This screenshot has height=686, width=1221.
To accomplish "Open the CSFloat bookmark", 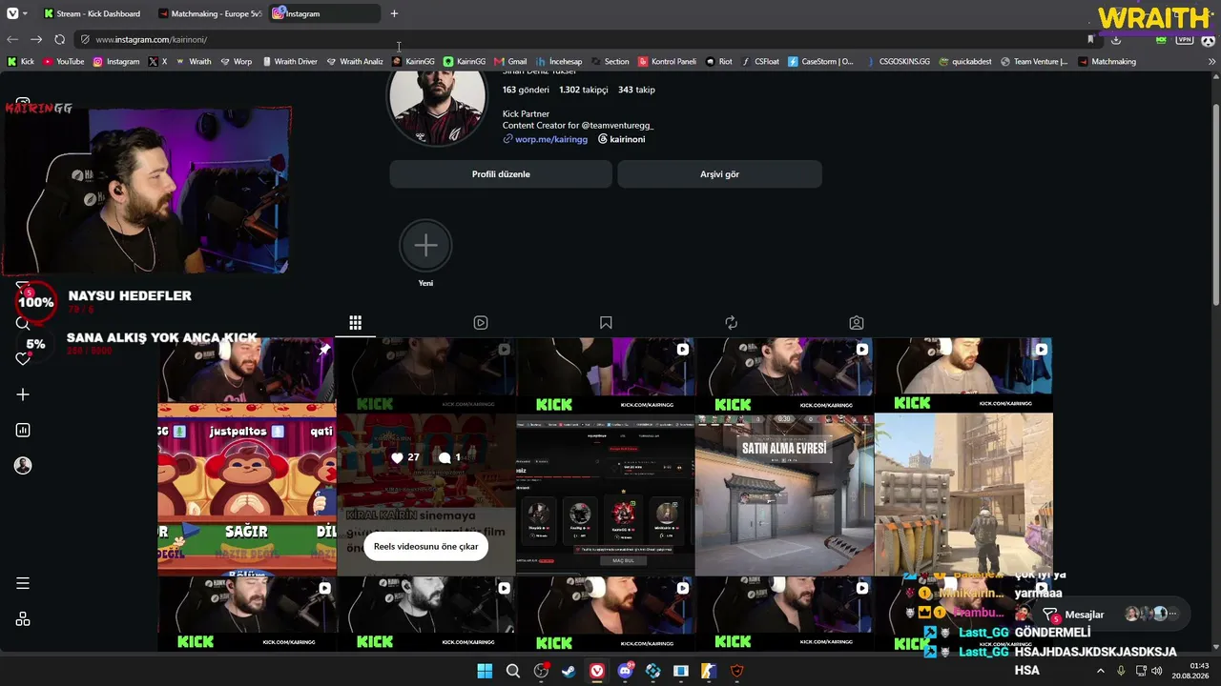I will [760, 61].
